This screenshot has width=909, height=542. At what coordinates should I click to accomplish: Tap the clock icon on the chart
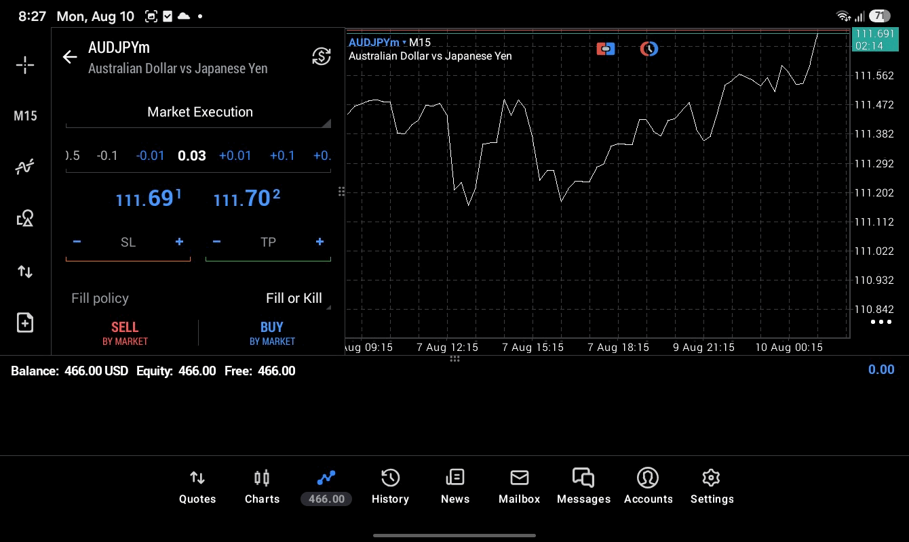649,49
